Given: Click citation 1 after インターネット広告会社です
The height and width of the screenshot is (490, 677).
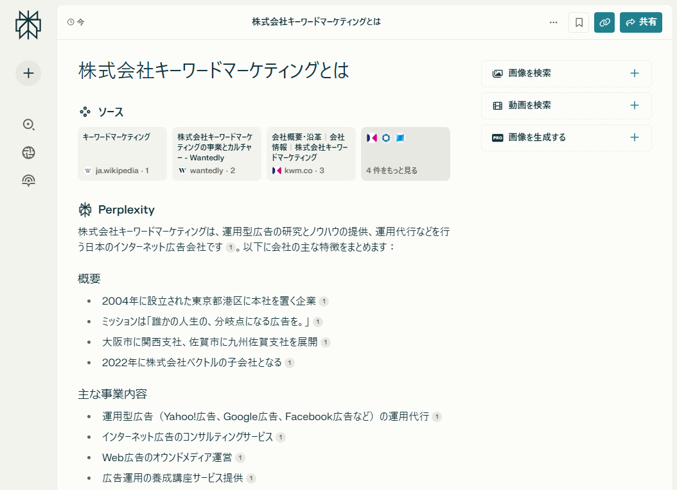Looking at the screenshot, I should (x=231, y=248).
